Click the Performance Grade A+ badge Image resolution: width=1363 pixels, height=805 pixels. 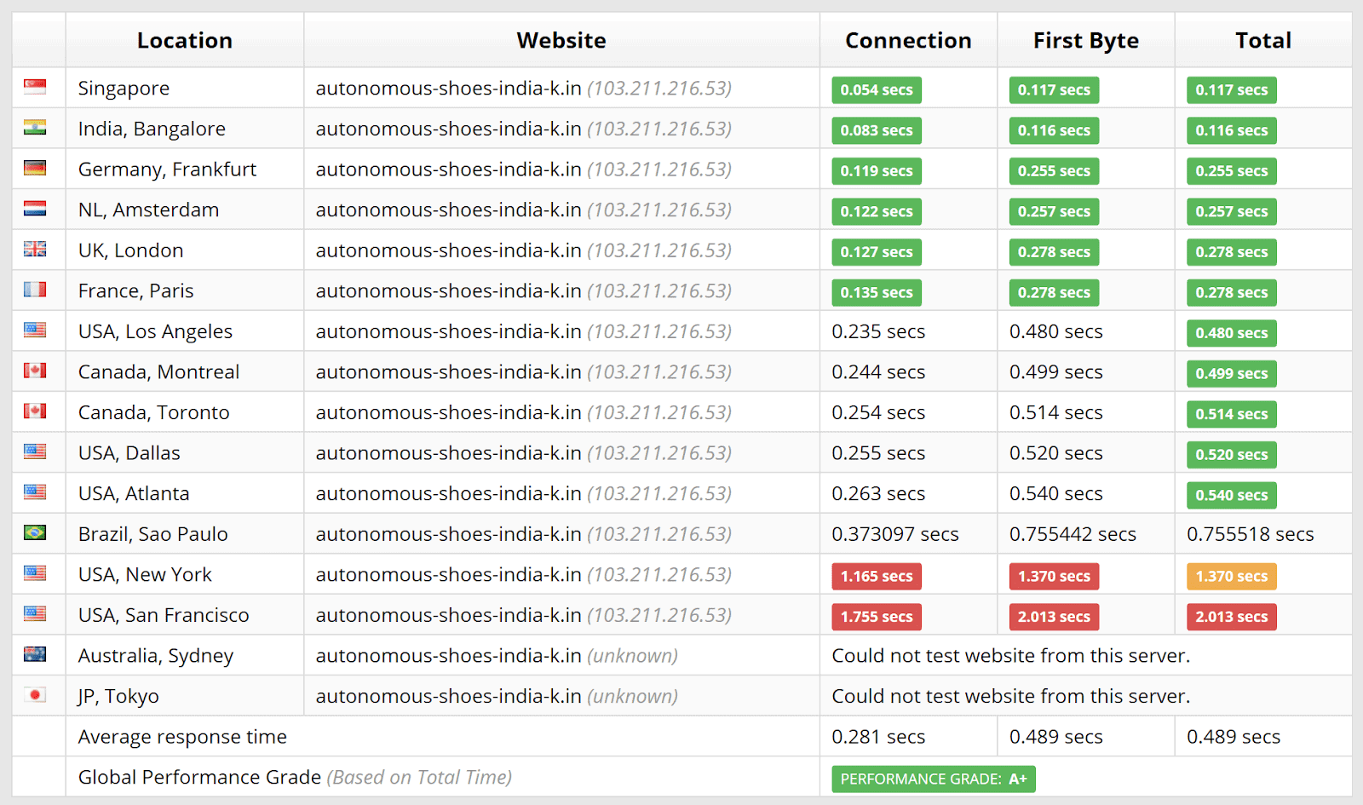click(x=934, y=779)
